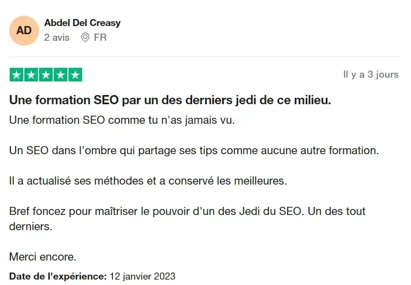Viewport: 411px width, 285px height.
Task: Open the review title about derniers jedi
Action: [x=170, y=100]
